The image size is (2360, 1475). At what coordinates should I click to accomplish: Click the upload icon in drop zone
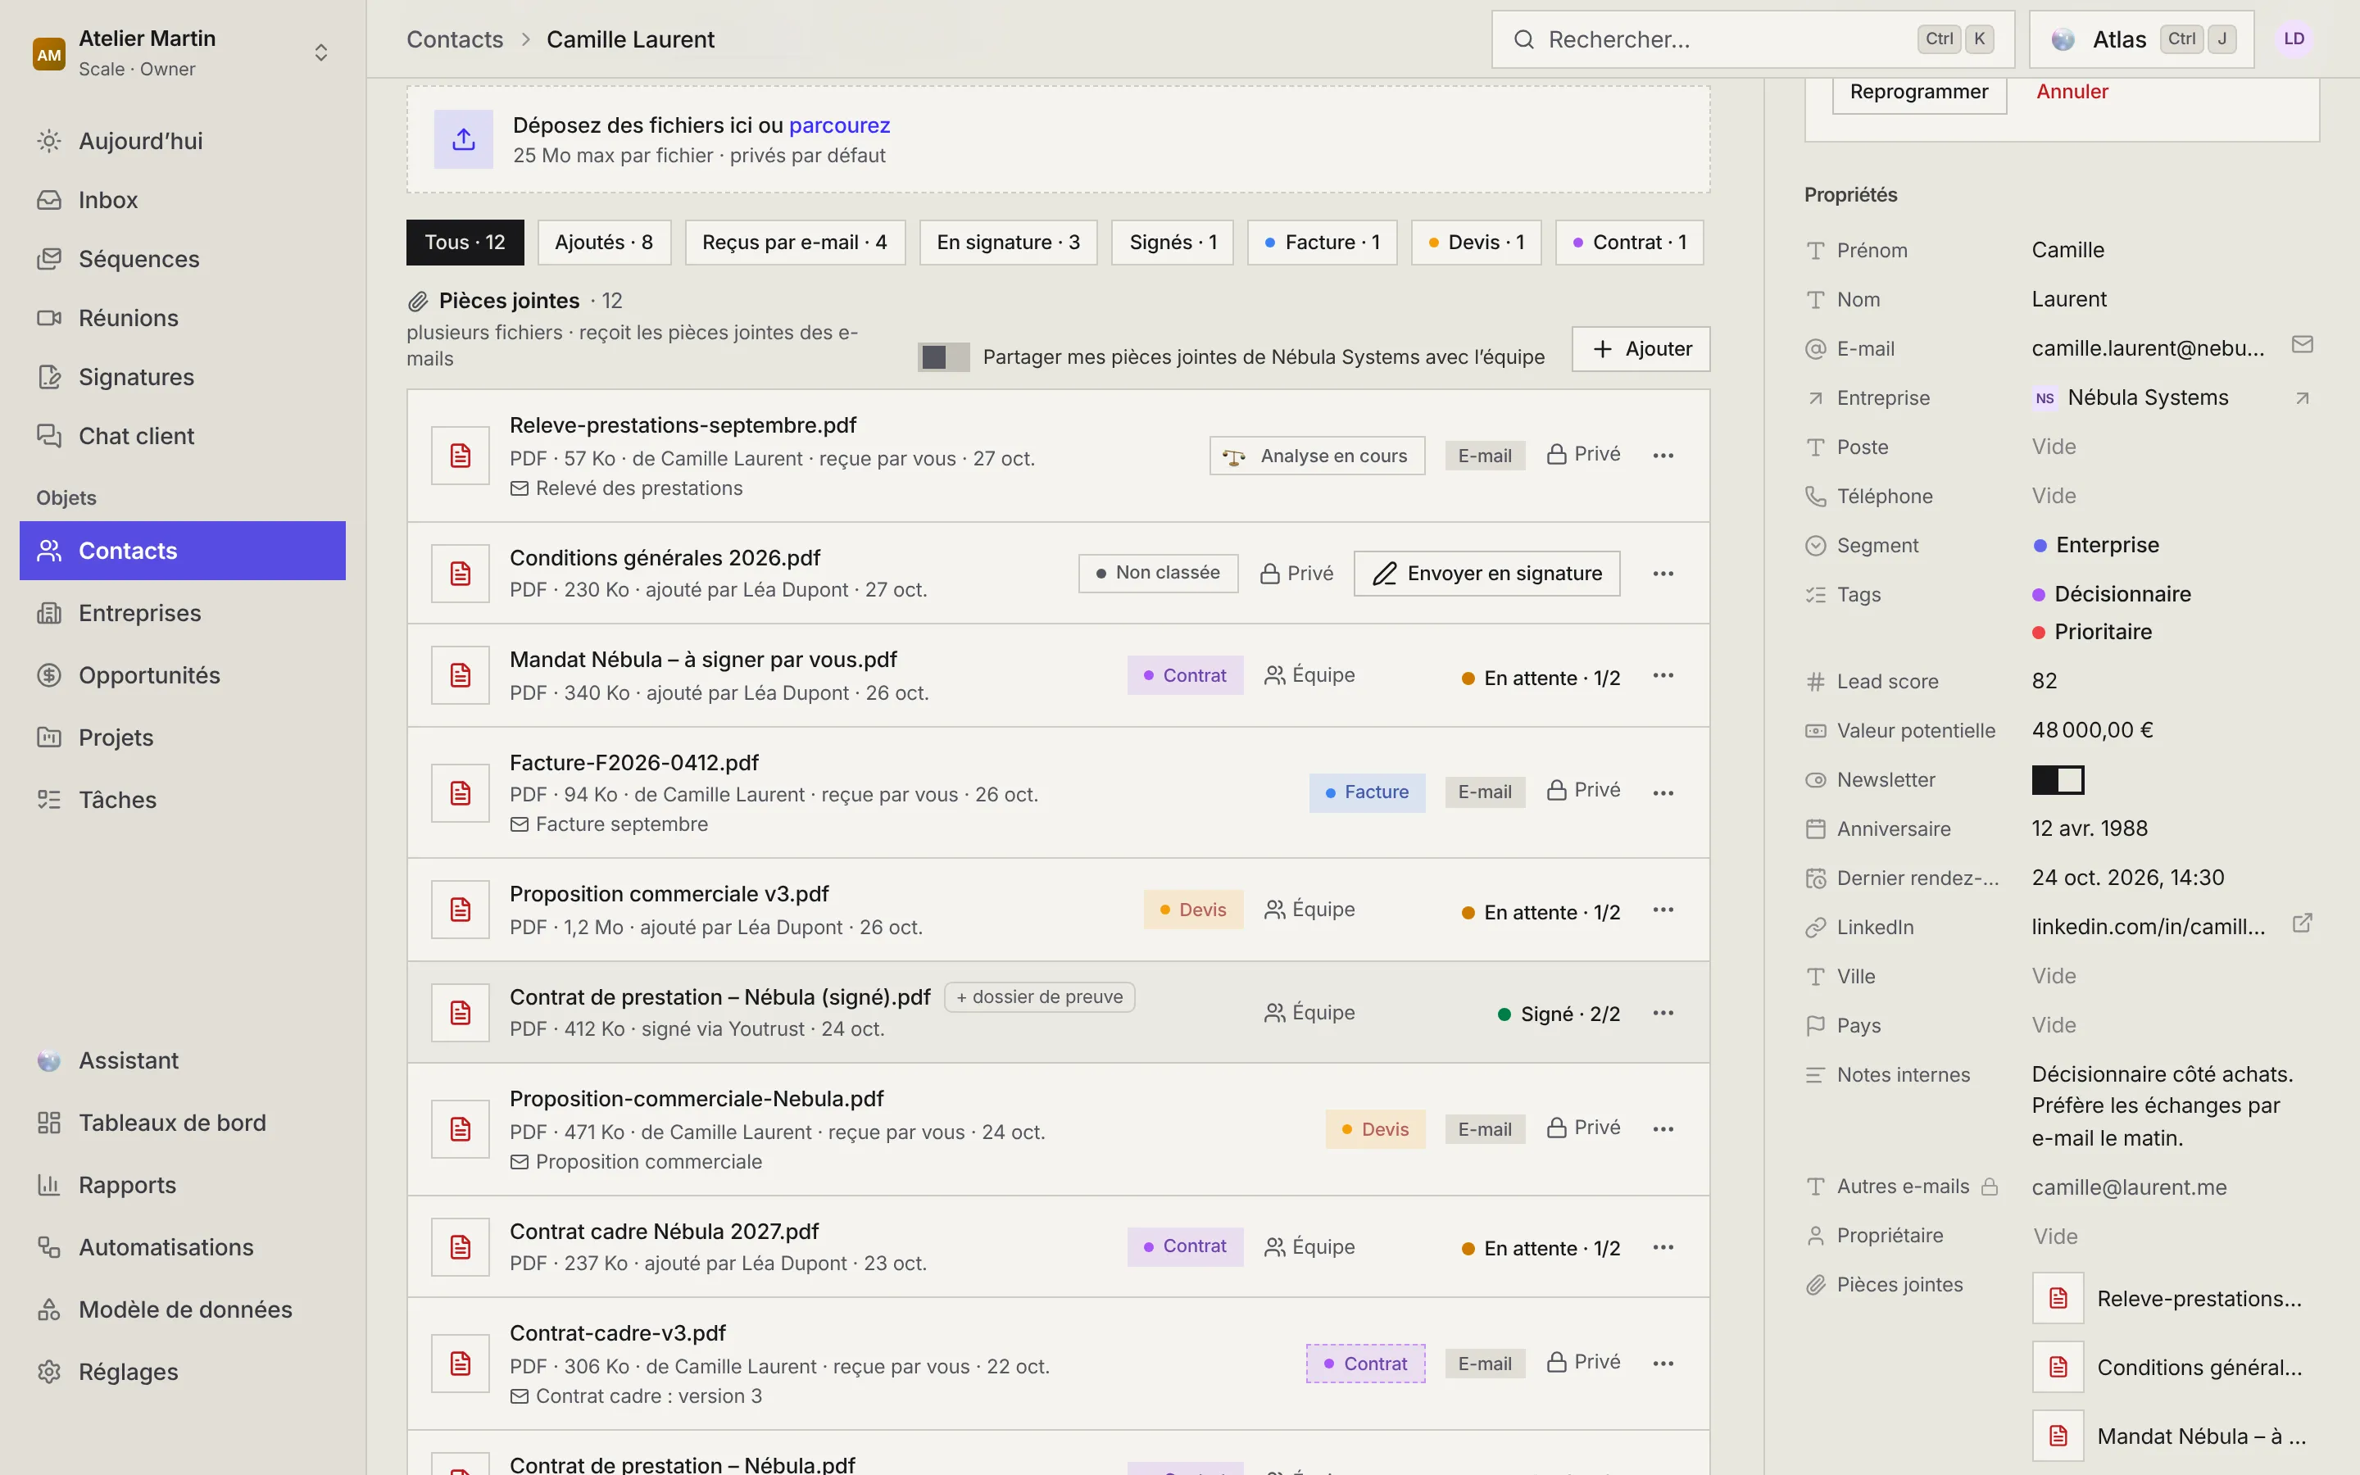click(463, 139)
